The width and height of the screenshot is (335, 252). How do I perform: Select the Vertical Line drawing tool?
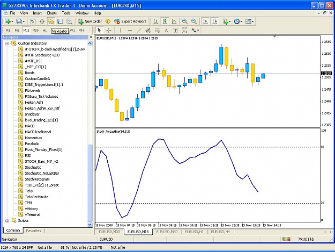point(120,31)
